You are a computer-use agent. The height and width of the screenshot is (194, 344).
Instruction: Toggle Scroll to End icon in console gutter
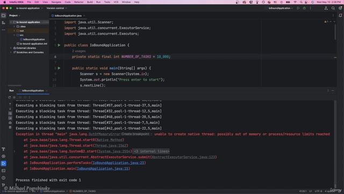pos(10,118)
